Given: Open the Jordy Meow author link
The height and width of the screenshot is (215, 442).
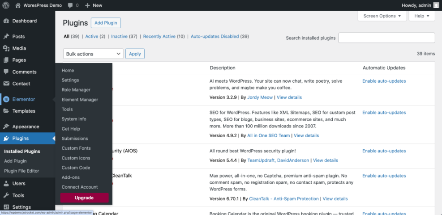Looking at the screenshot, I should pyautogui.click(x=260, y=97).
